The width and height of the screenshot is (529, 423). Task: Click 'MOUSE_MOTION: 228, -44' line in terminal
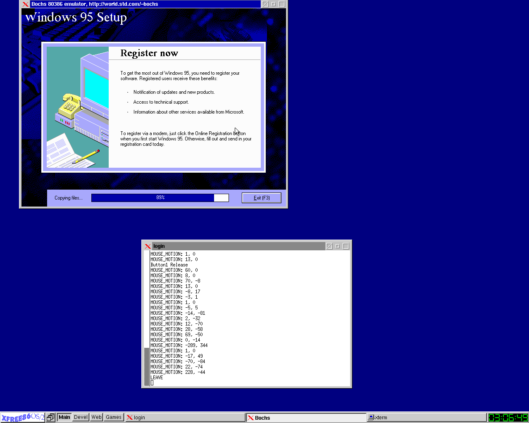[178, 372]
